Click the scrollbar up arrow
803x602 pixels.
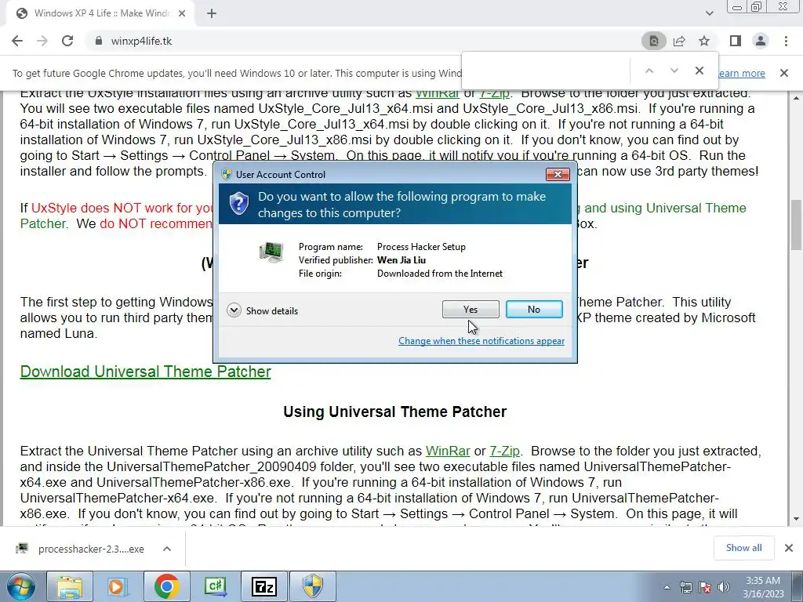(797, 97)
